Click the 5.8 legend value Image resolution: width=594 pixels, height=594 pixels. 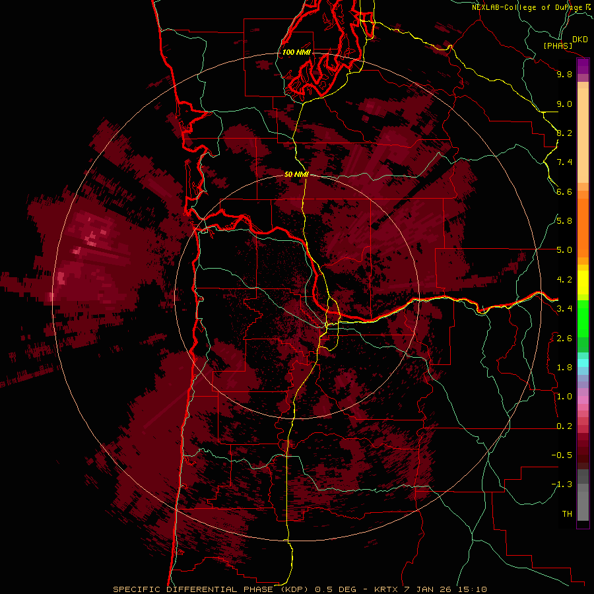pos(564,221)
